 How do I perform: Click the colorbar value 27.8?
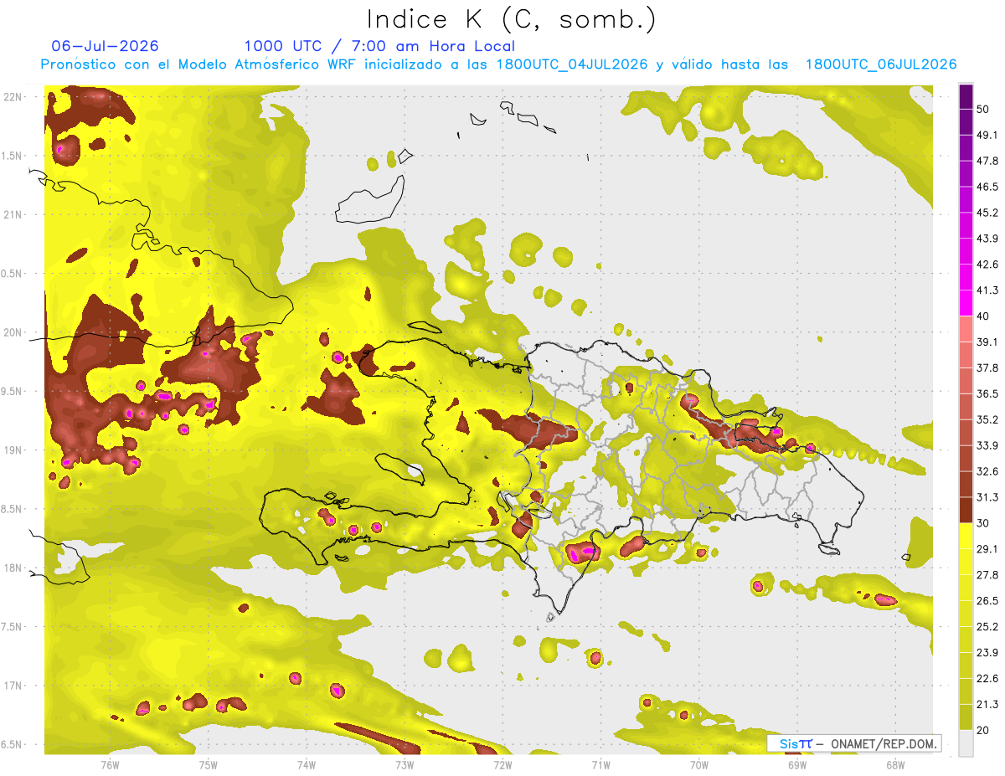987,574
